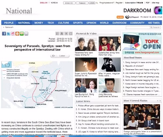The width and height of the screenshot is (163, 137).
Task: Play article audio with Listen button
Action: click(60, 56)
